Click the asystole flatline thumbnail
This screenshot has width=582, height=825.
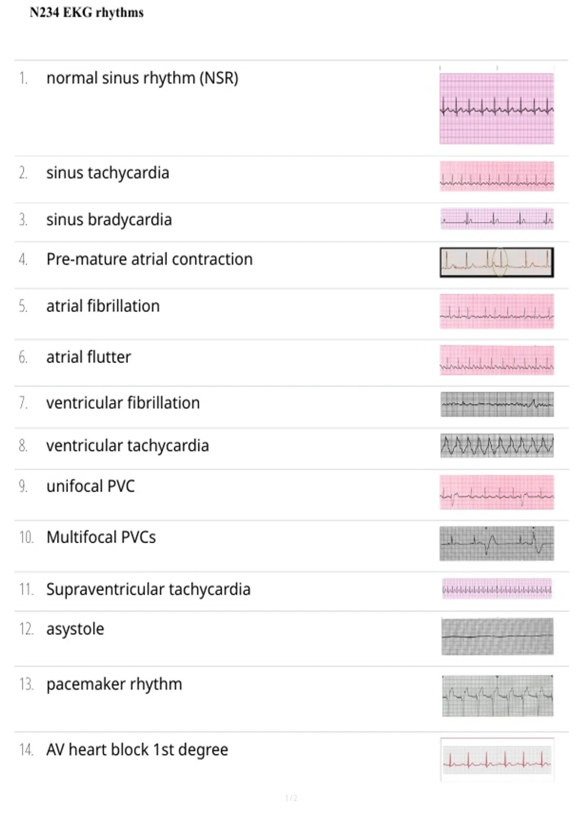click(x=497, y=636)
